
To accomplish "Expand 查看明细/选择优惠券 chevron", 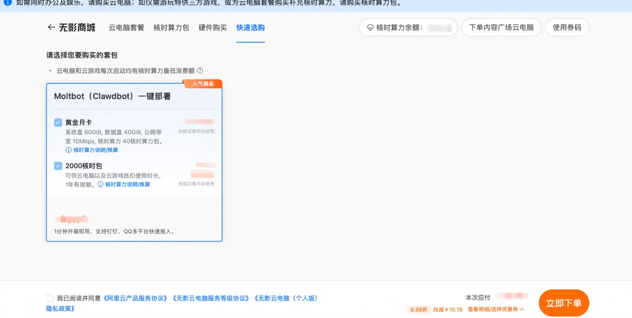I will click(x=522, y=309).
